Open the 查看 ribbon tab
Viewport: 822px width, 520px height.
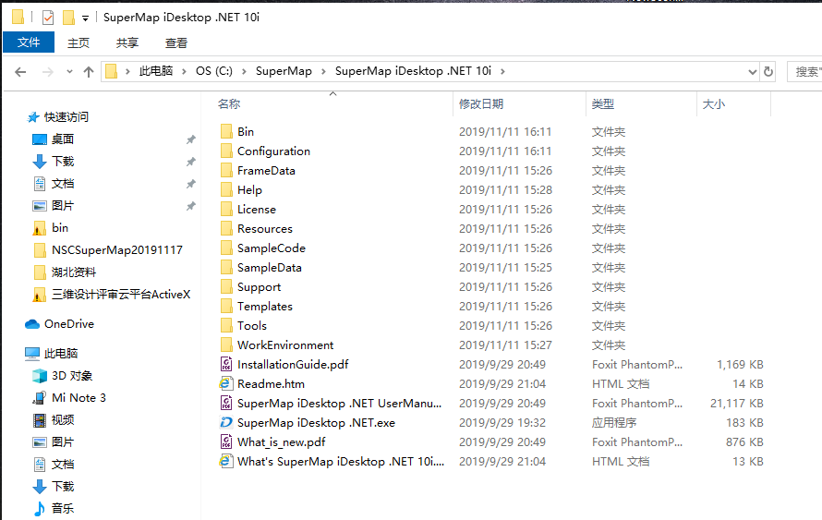tap(176, 43)
